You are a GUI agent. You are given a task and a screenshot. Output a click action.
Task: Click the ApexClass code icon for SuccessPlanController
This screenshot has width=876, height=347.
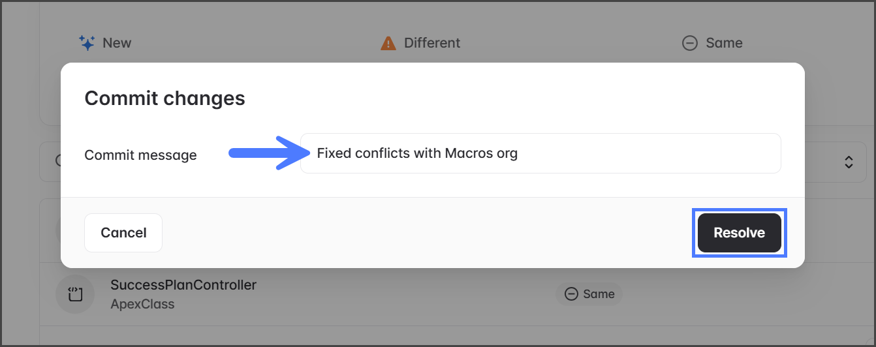click(x=75, y=294)
